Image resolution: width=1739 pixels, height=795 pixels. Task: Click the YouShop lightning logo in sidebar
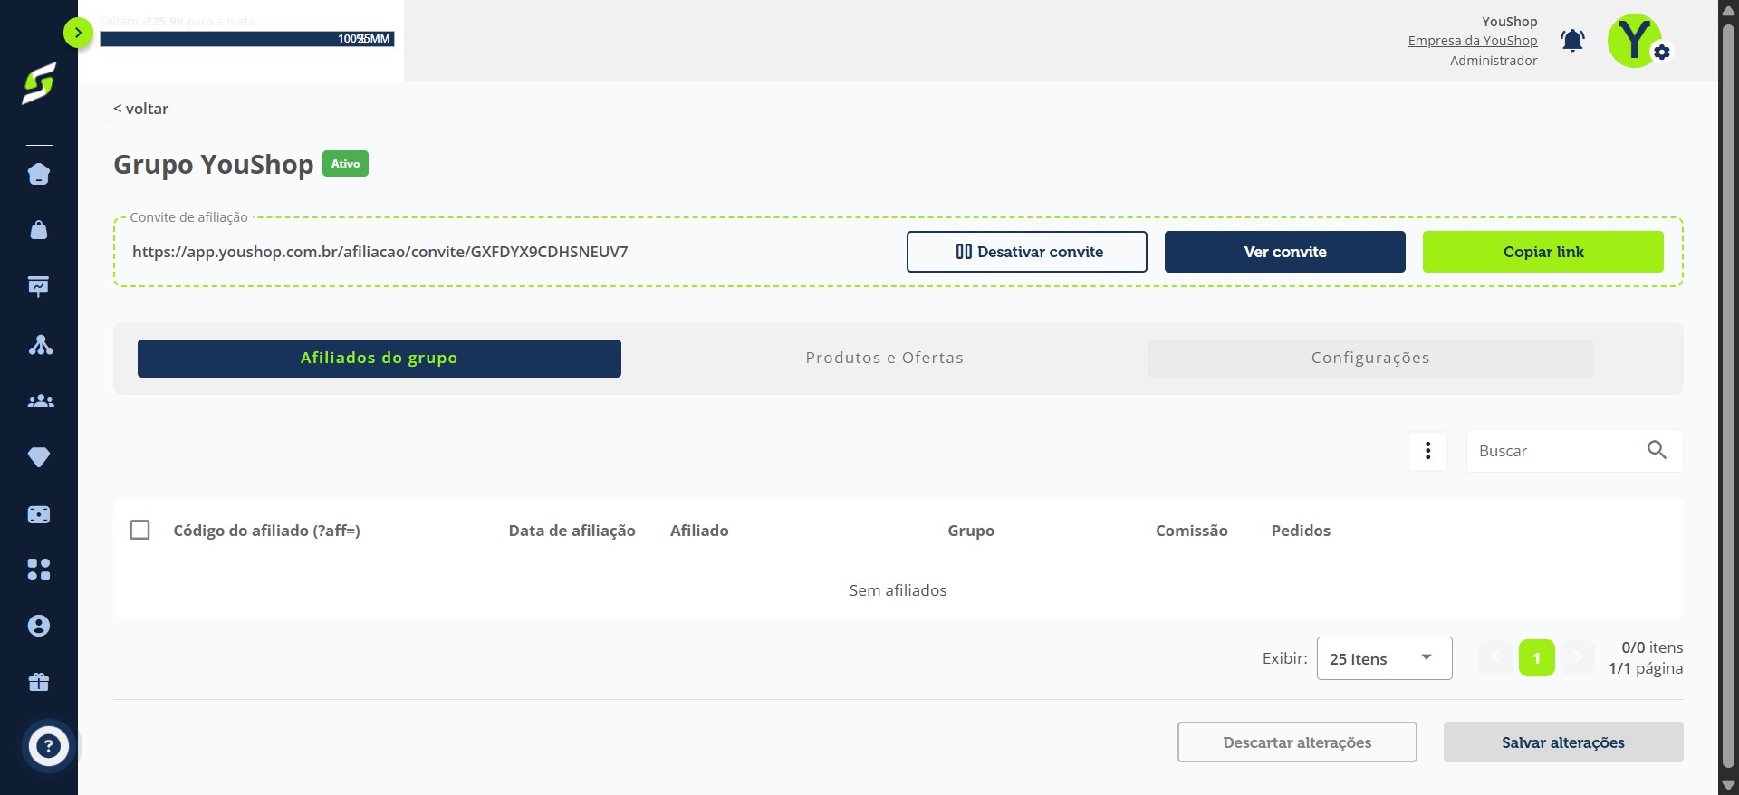(x=39, y=83)
